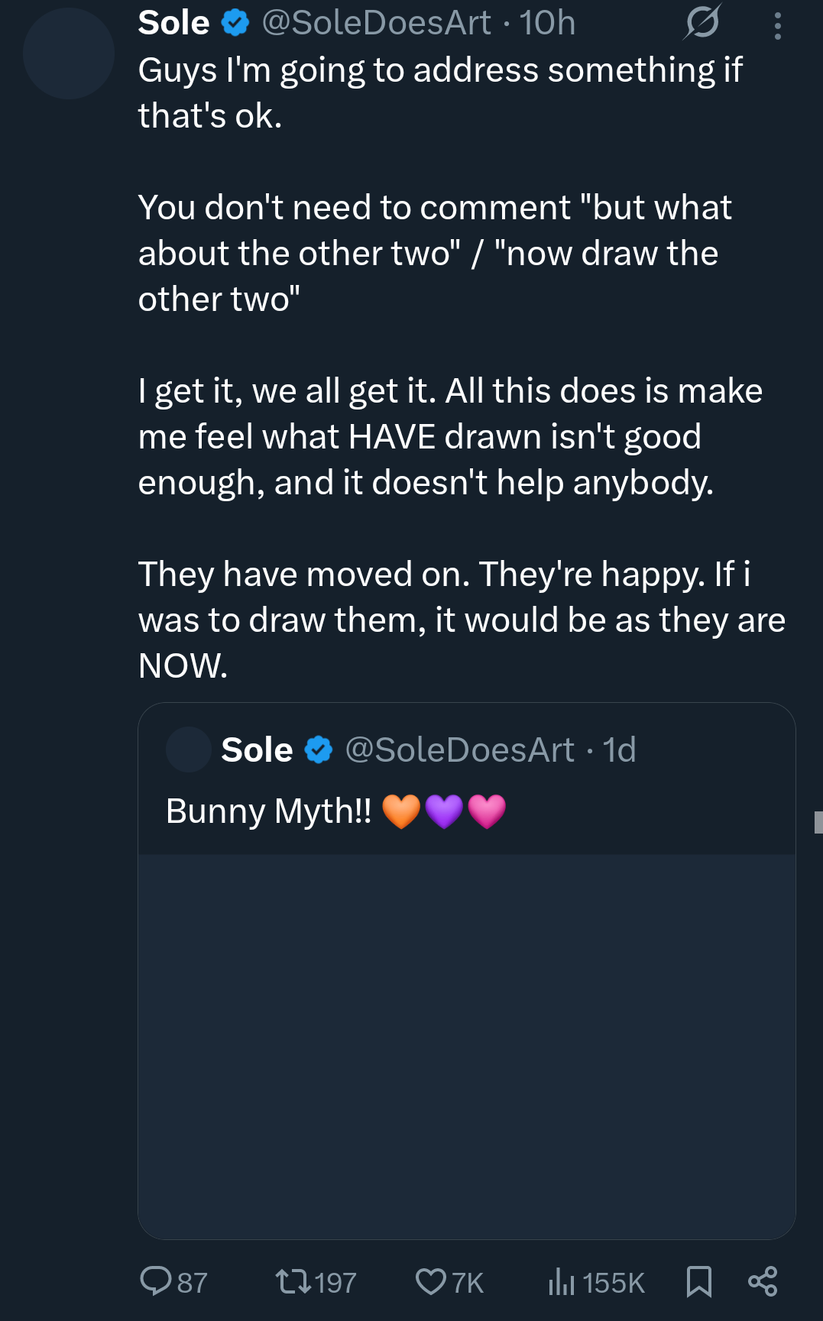Like the post with heart icon

pyautogui.click(x=430, y=1281)
